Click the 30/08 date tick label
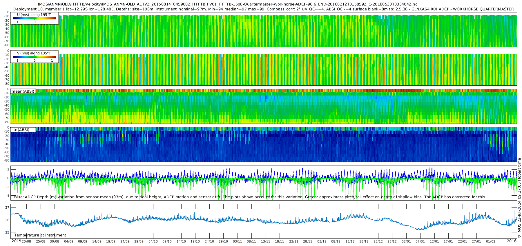522x246 pixels. click(x=55, y=241)
